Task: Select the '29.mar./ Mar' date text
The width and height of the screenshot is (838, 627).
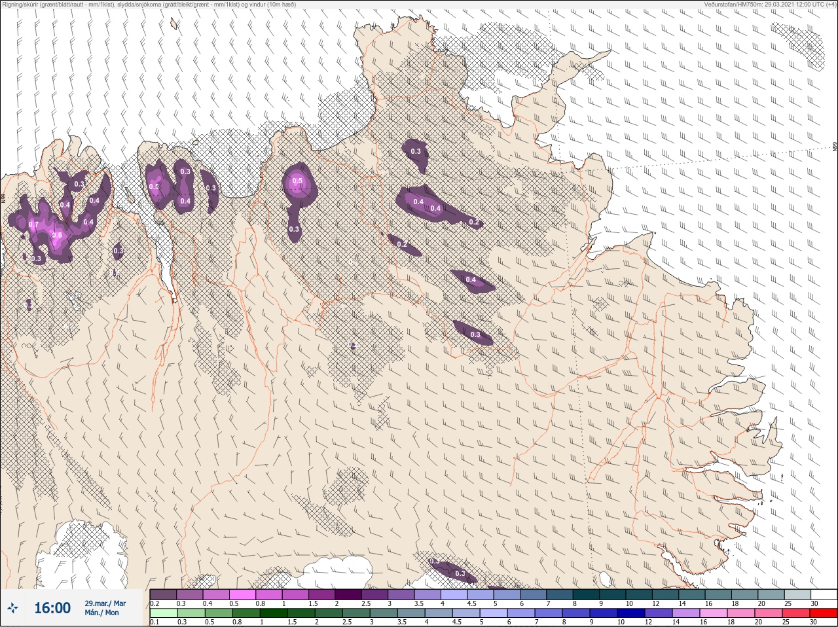Action: point(105,603)
